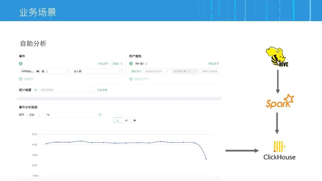Screen dimensions: 322x181
Task: Open the 统计维度 dimension selector
Action: pyautogui.click(x=67, y=90)
